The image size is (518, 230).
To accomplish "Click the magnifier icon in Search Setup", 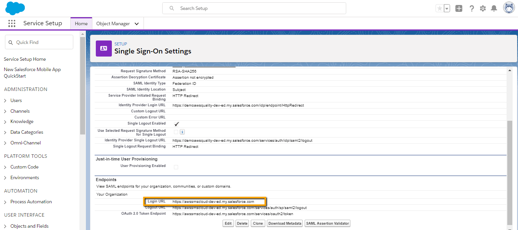I will (x=172, y=8).
